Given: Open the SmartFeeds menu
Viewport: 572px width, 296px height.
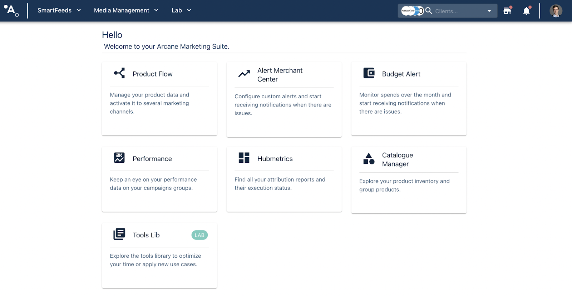Looking at the screenshot, I should [x=54, y=10].
